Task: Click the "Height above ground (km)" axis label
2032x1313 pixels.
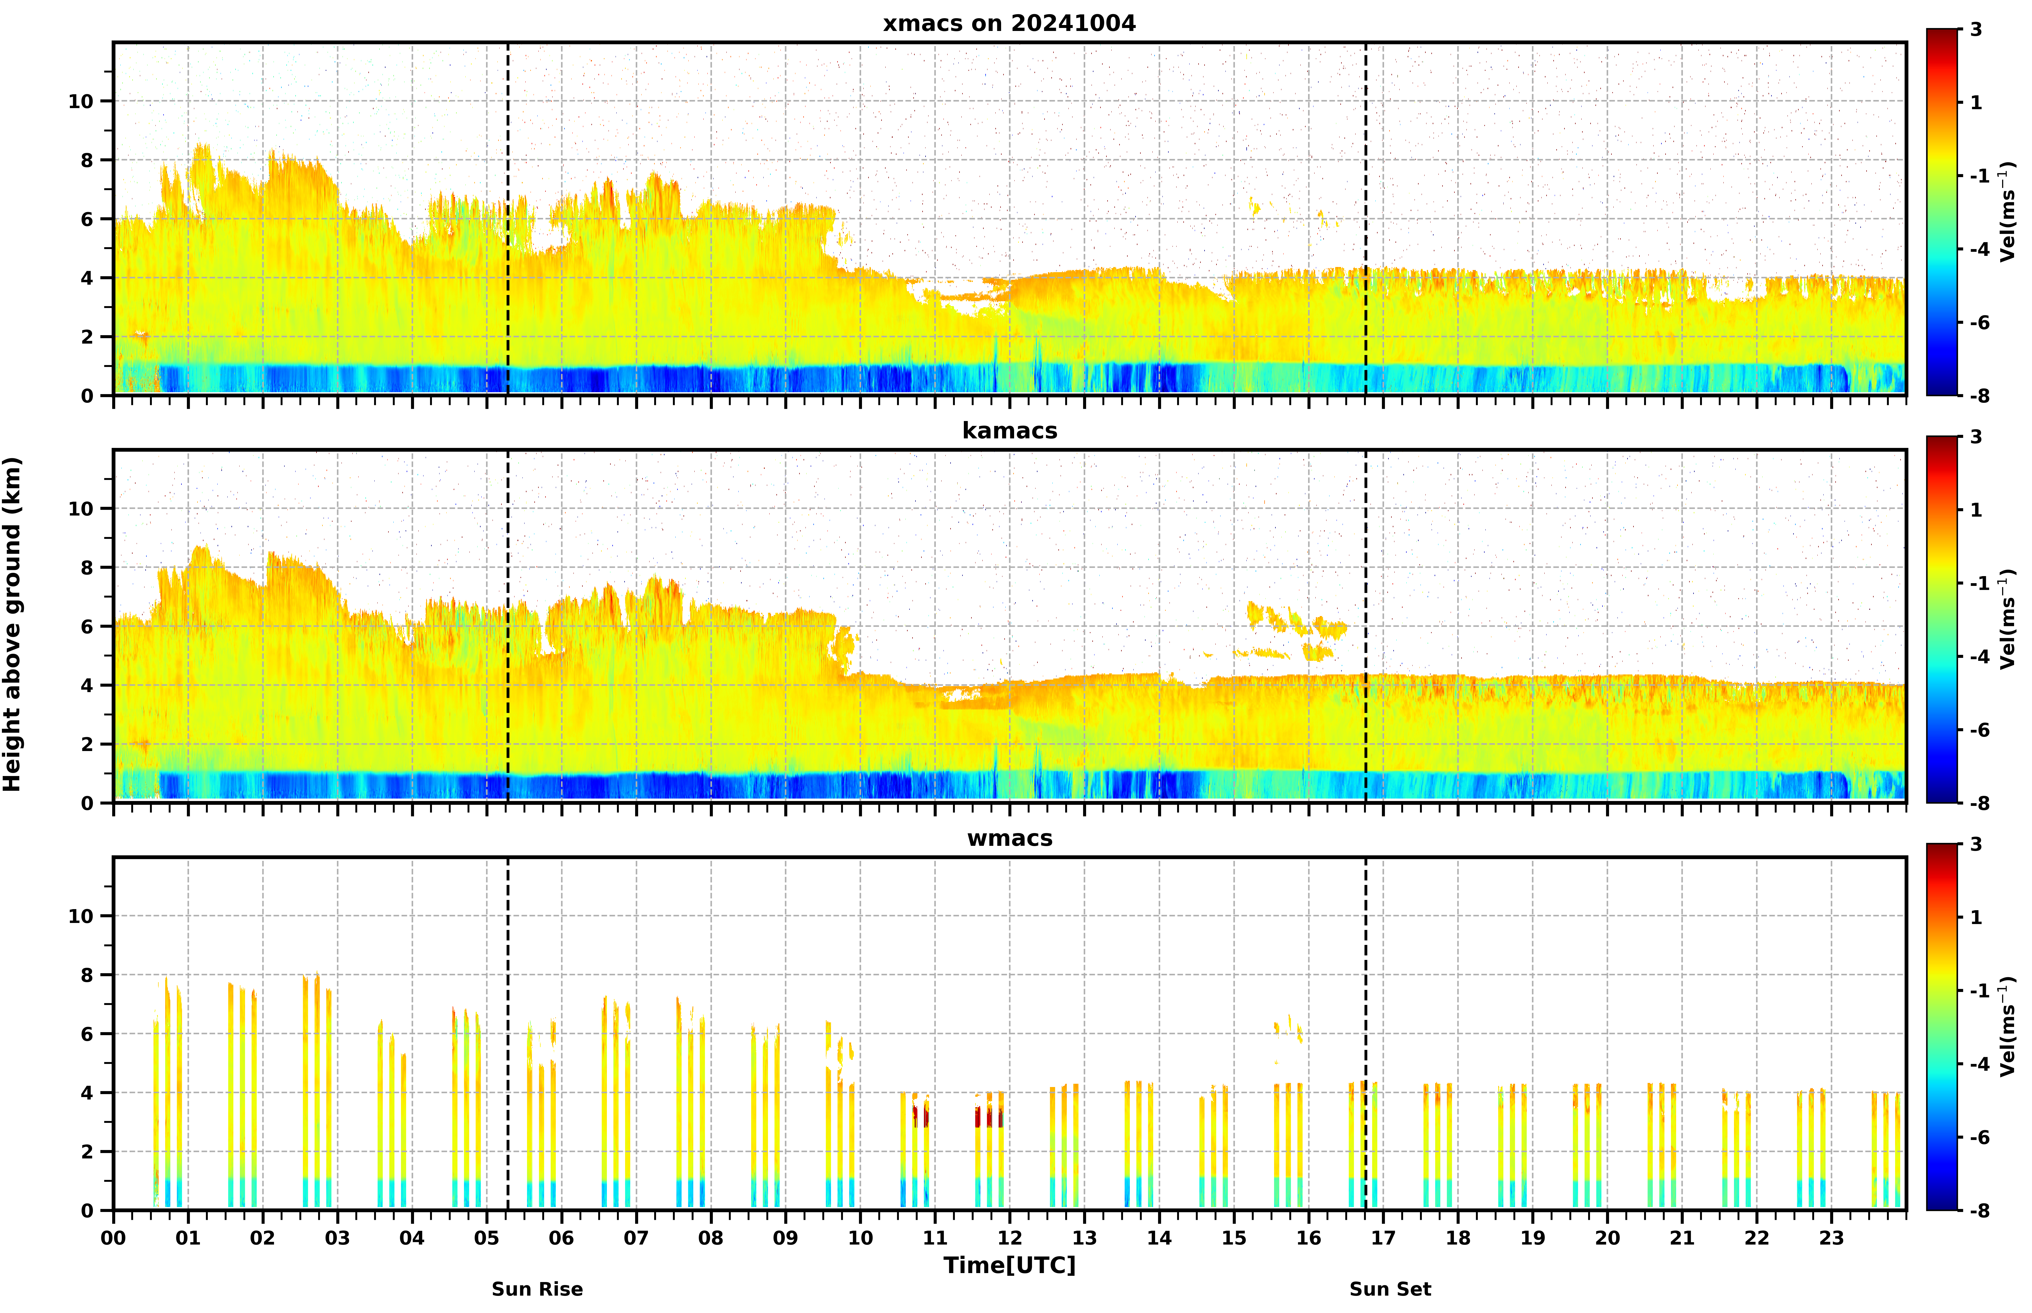Action: pyautogui.click(x=12, y=624)
